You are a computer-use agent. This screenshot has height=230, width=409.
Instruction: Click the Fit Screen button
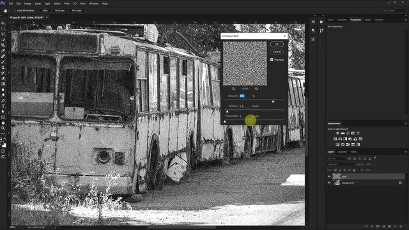pyautogui.click(x=59, y=11)
